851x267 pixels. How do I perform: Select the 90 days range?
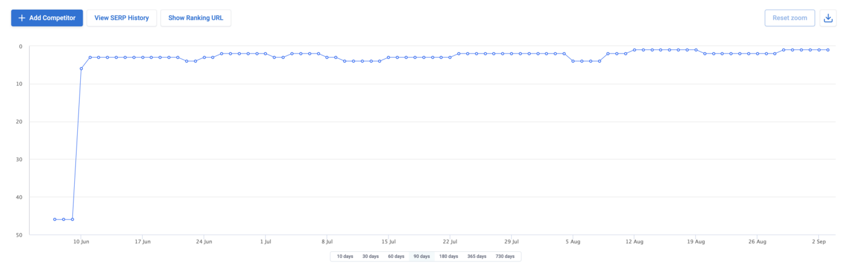pyautogui.click(x=422, y=256)
